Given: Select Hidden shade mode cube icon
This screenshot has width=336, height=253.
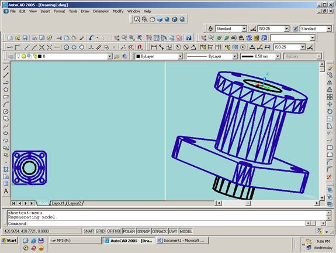Looking at the screenshot, I should [x=152, y=19].
